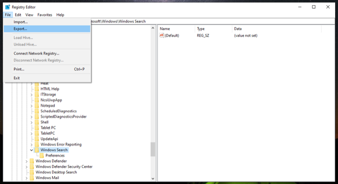Click the folder icon next to ITStorage
338x184 pixels.
(37, 94)
